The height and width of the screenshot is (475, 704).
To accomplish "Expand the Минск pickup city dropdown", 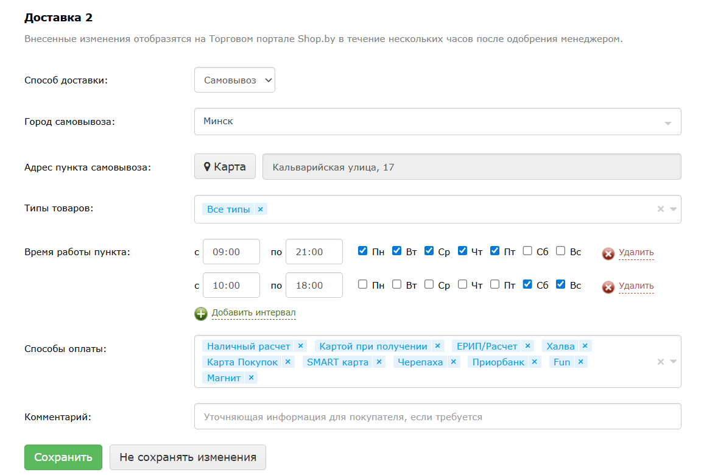I will coord(667,122).
